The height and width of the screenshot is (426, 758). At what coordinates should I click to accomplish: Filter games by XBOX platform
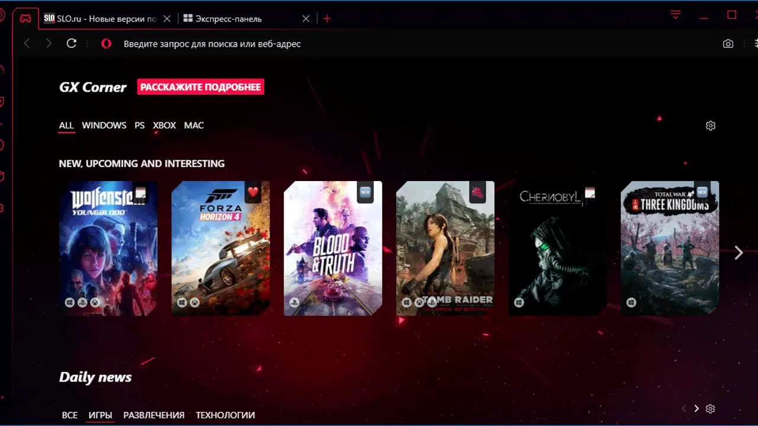[x=164, y=125]
